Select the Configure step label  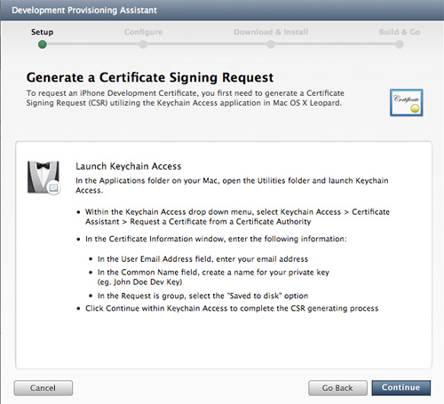click(143, 32)
